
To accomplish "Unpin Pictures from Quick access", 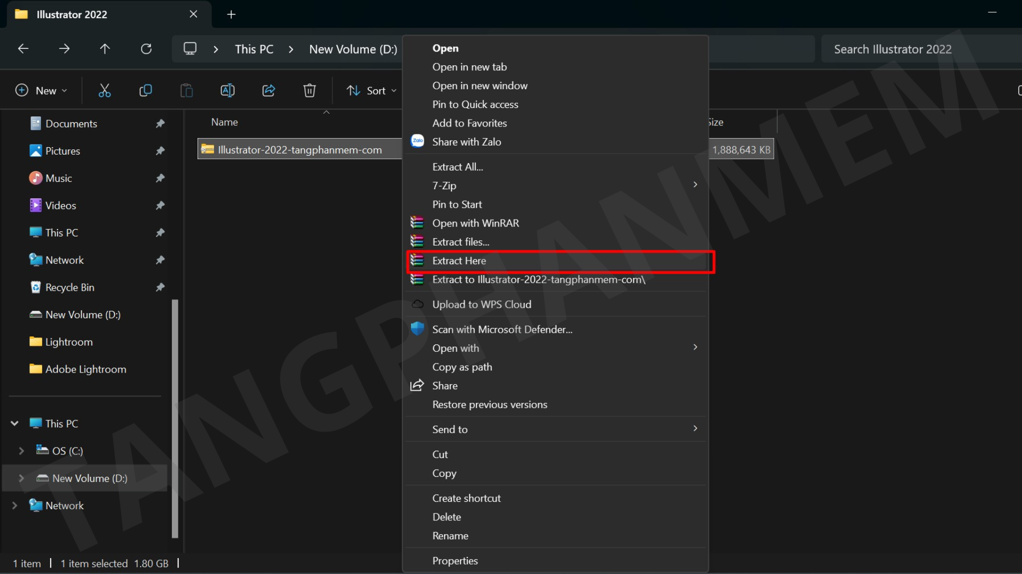I will click(x=160, y=151).
